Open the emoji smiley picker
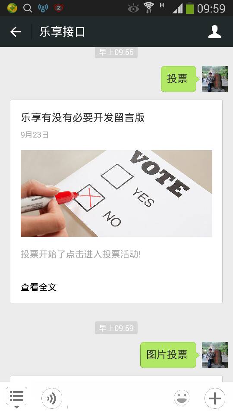This screenshot has height=414, width=233. (182, 398)
